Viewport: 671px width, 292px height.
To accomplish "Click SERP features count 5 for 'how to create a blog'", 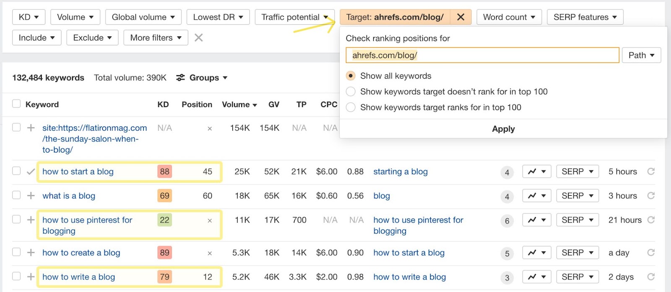I will coord(507,254).
